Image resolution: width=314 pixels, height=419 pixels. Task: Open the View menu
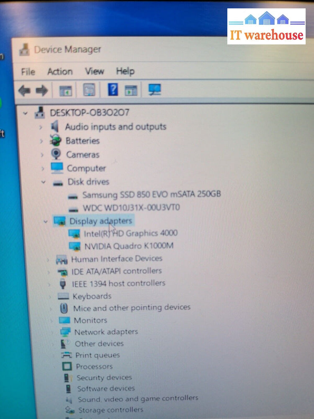click(x=95, y=71)
